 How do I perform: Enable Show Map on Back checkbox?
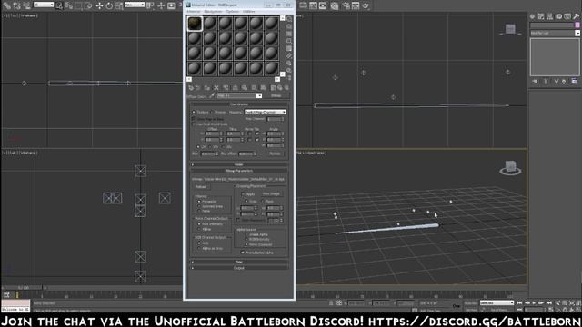click(194, 119)
